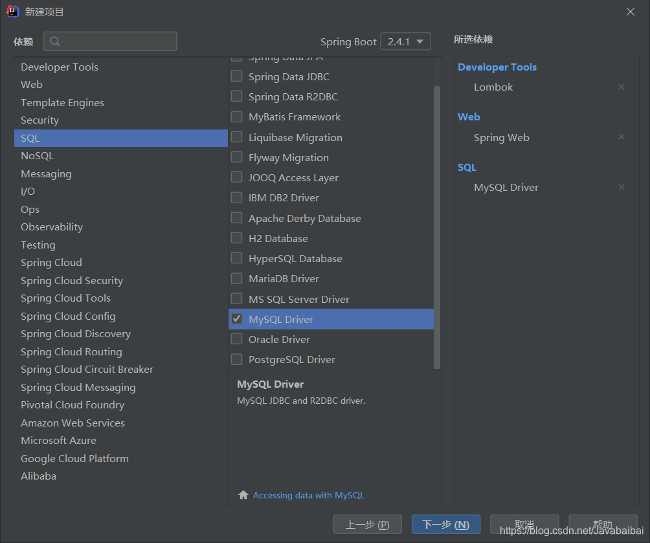Screen dimensions: 650x543
Task: Open Google Cloud Platform category
Action: pyautogui.click(x=120, y=459)
